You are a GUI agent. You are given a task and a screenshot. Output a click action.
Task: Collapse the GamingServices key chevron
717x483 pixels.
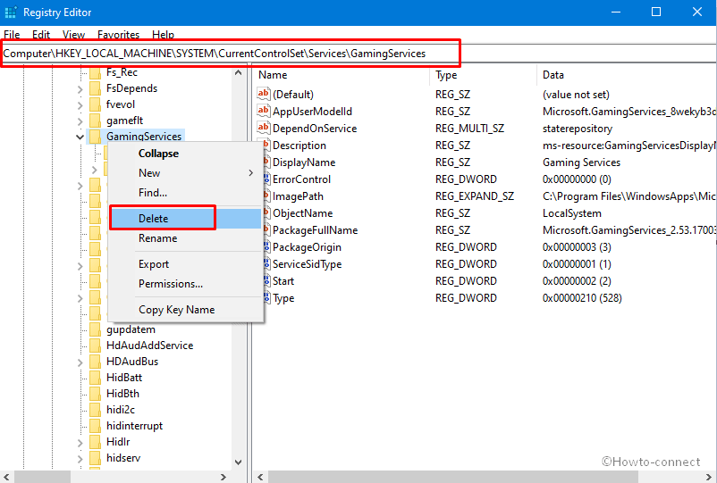pyautogui.click(x=80, y=137)
